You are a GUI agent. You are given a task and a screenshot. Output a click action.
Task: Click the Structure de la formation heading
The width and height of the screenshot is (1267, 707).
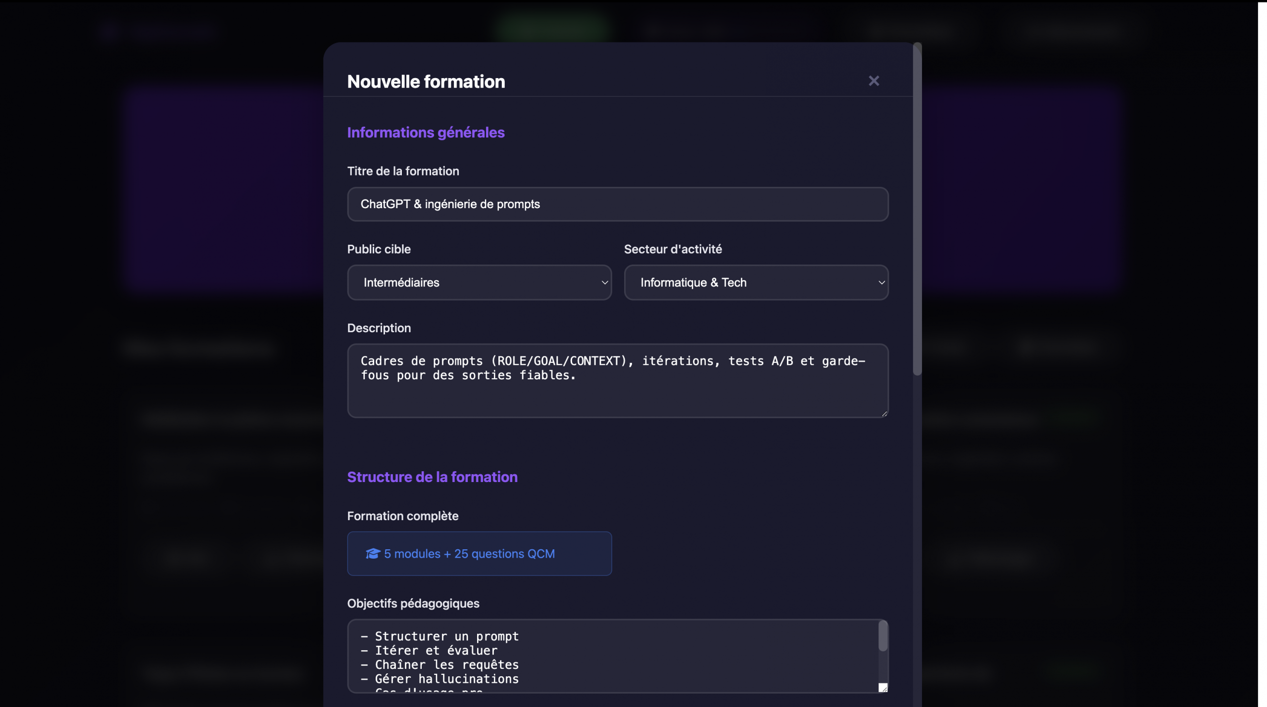(x=432, y=477)
